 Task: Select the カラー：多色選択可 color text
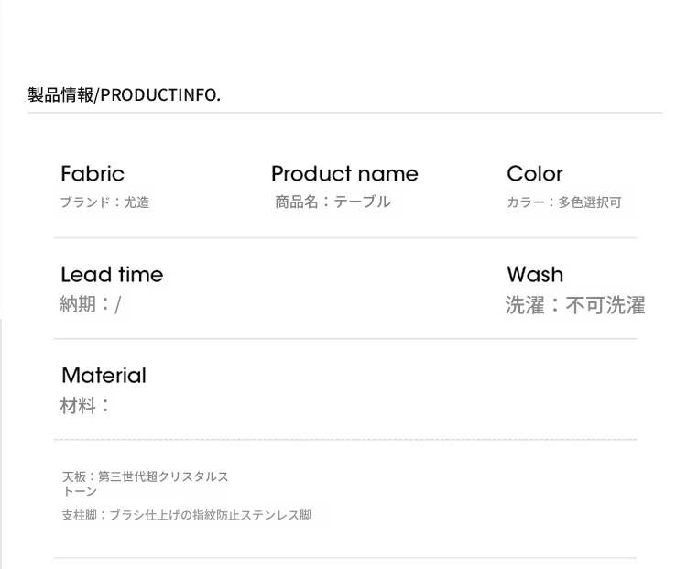(x=564, y=202)
